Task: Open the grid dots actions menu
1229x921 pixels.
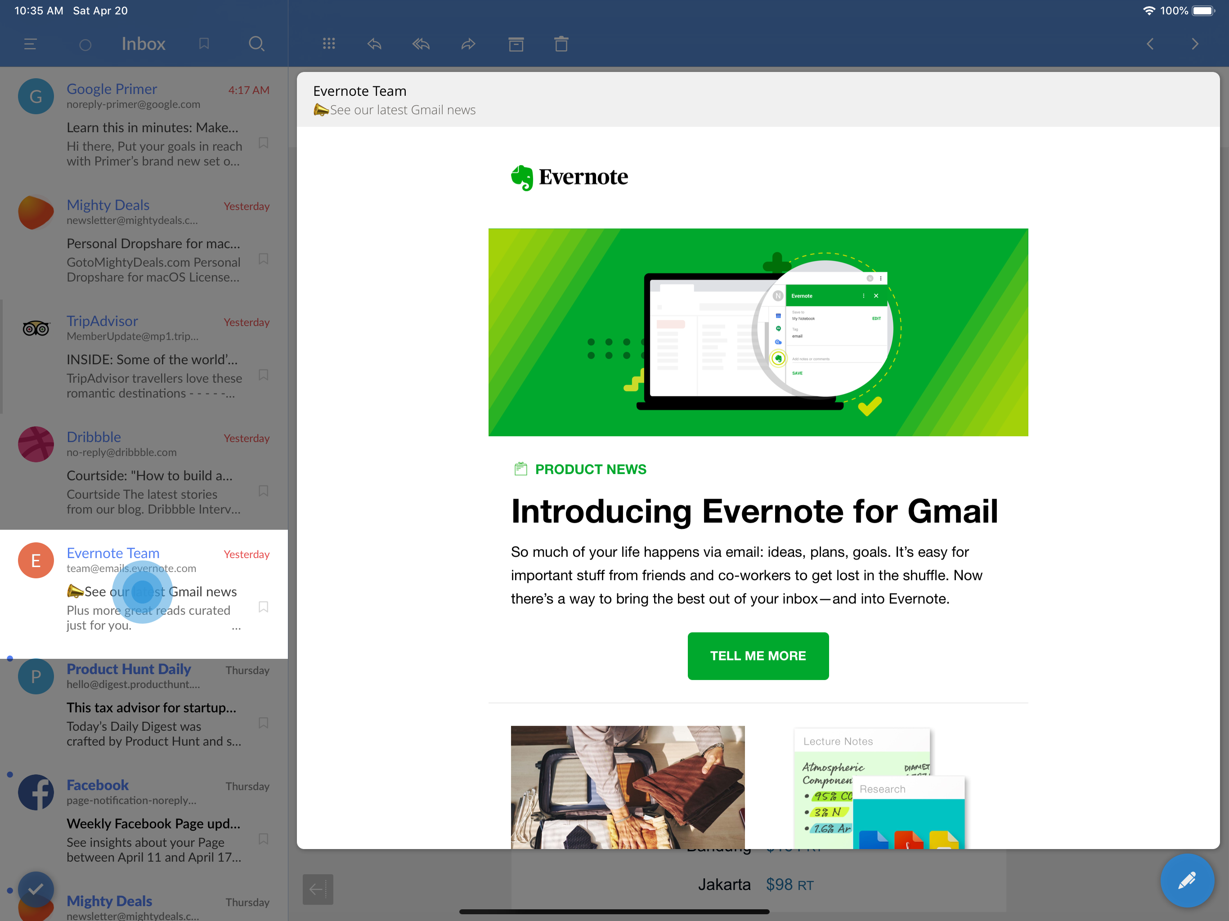Action: pos(329,44)
